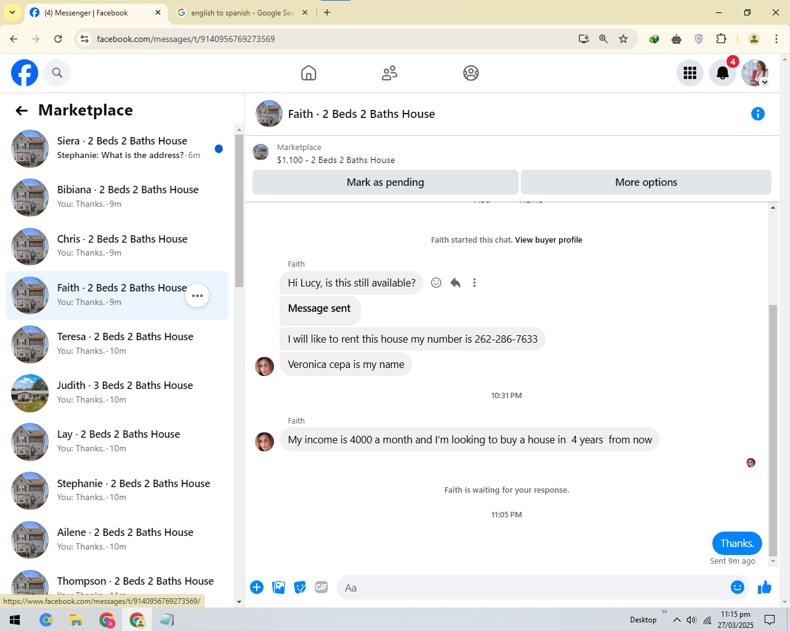The image size is (790, 631).
Task: Open Windows notification center
Action: 770,620
